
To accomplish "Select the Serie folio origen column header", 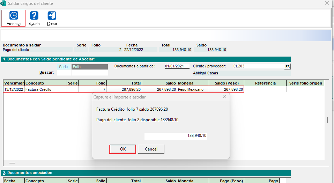I will [305, 83].
